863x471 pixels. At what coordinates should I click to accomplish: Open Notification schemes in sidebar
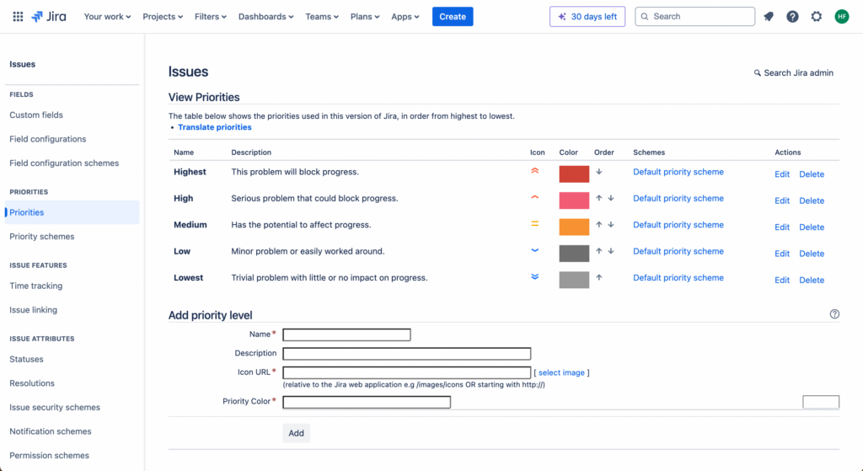click(50, 432)
